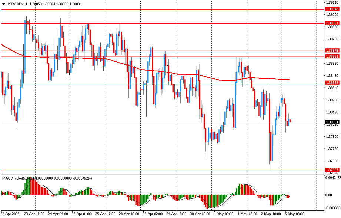341x218 pixels.
Task: Select the horizontal line at 1.37597
Action: coord(148,170)
